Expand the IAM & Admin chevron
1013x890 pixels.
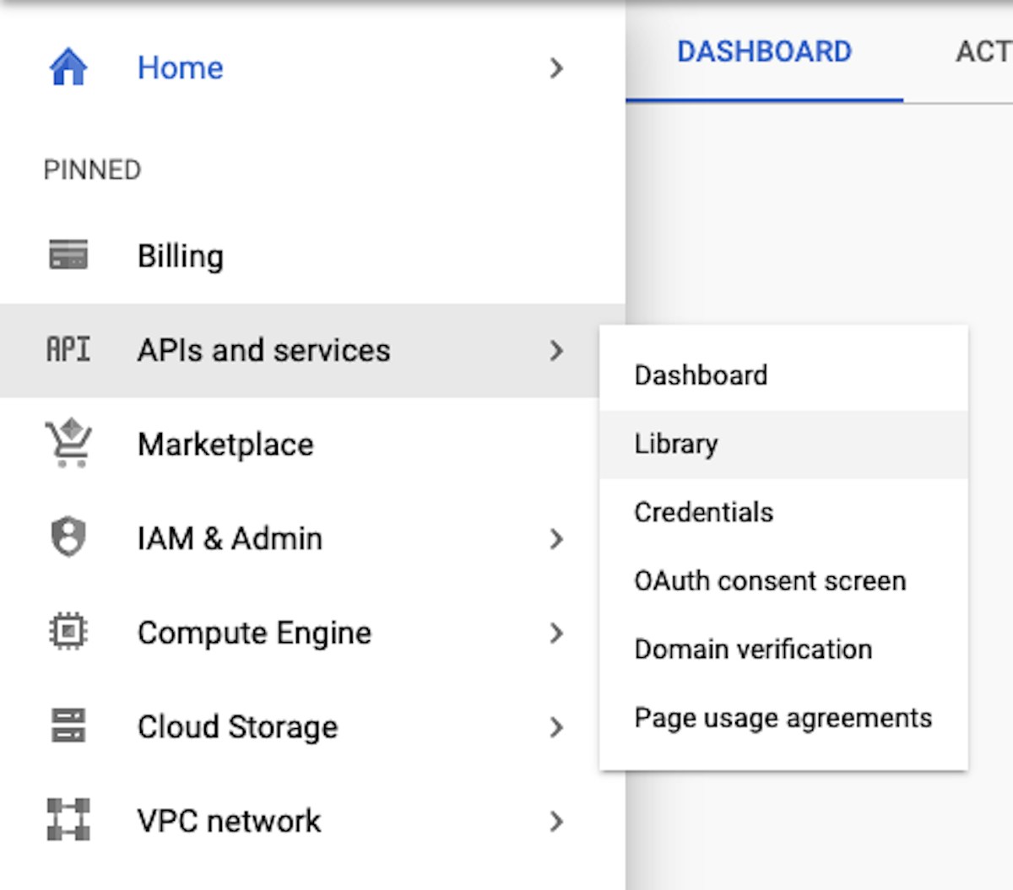coord(555,538)
